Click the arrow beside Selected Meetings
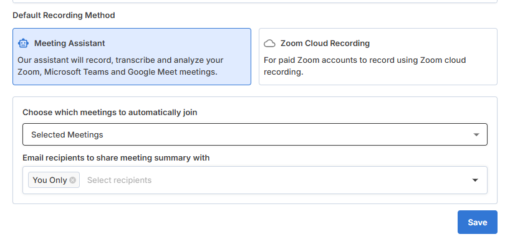This screenshot has height=252, width=510. coord(476,134)
